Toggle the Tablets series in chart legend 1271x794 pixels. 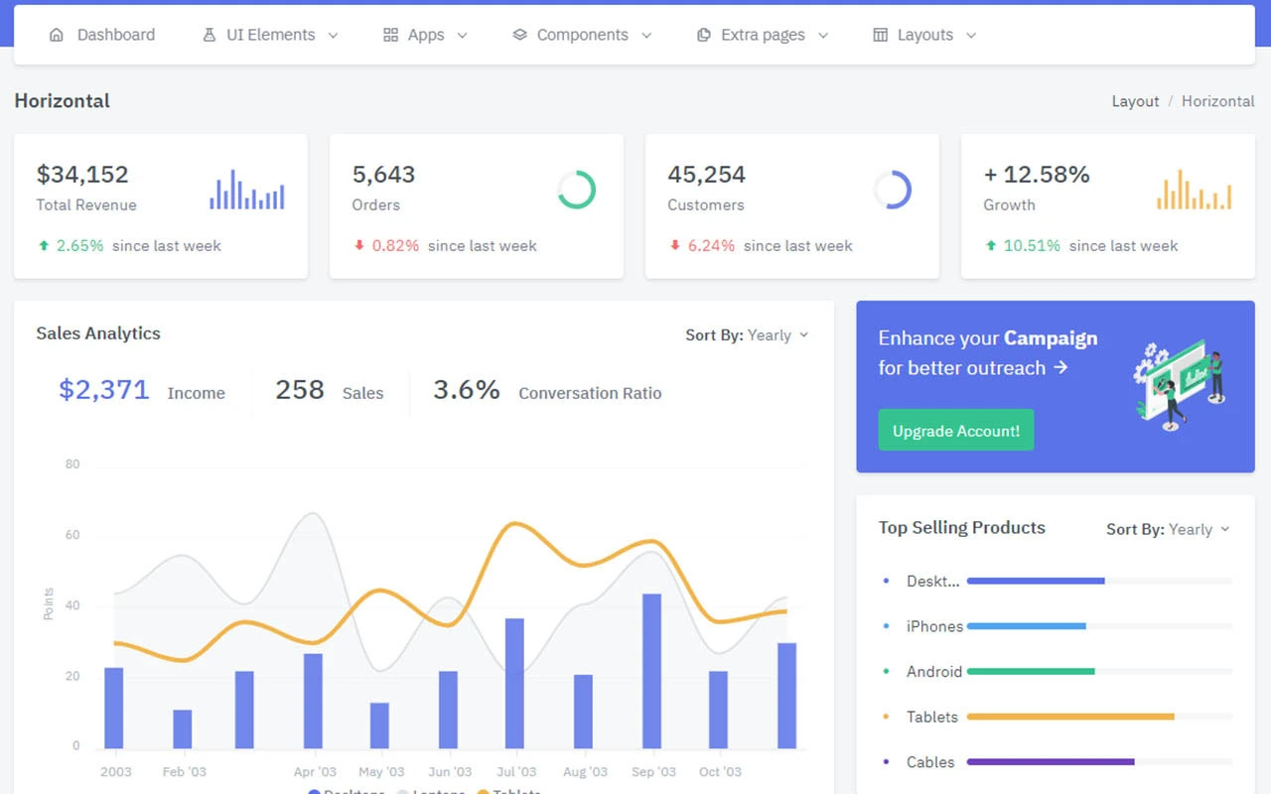(509, 791)
